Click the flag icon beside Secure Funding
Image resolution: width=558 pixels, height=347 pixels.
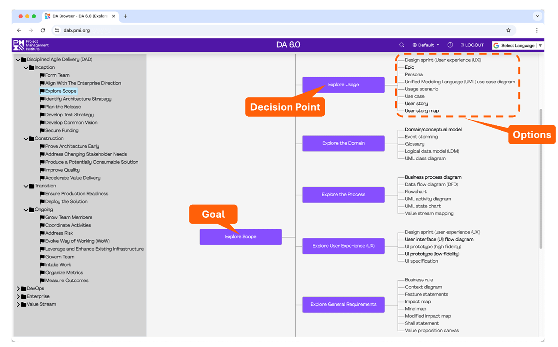coord(42,131)
